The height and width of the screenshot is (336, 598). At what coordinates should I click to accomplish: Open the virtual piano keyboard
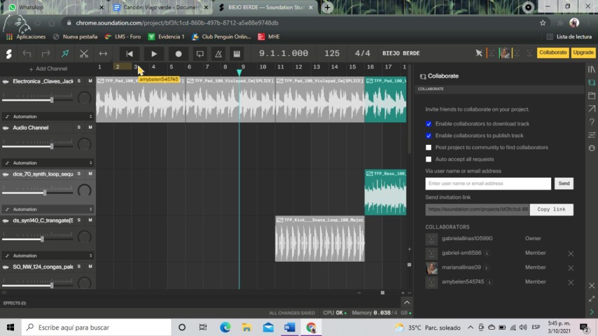pos(236,53)
